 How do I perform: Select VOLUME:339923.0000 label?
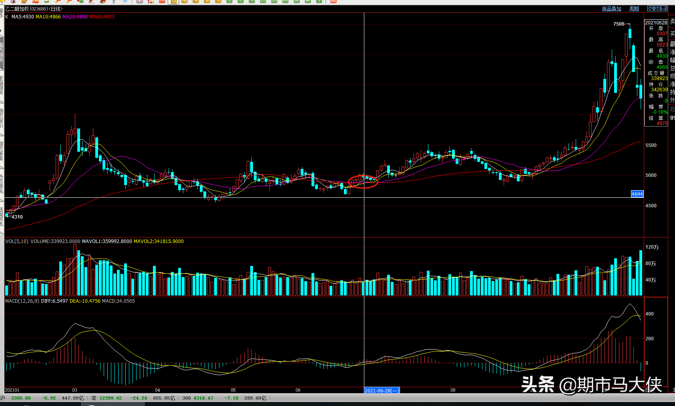coord(55,241)
